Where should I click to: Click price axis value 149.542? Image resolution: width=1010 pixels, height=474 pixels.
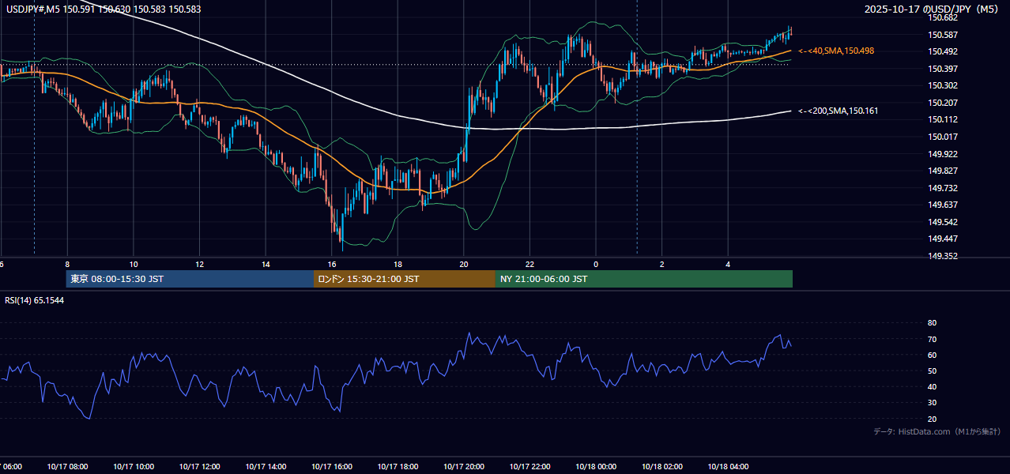(943, 222)
